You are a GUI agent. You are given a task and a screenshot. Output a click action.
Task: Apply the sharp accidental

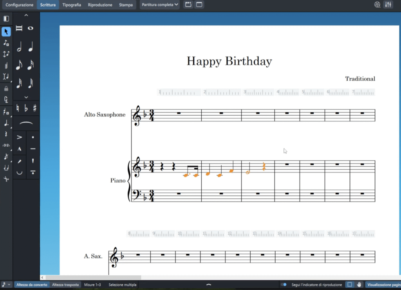pos(35,108)
